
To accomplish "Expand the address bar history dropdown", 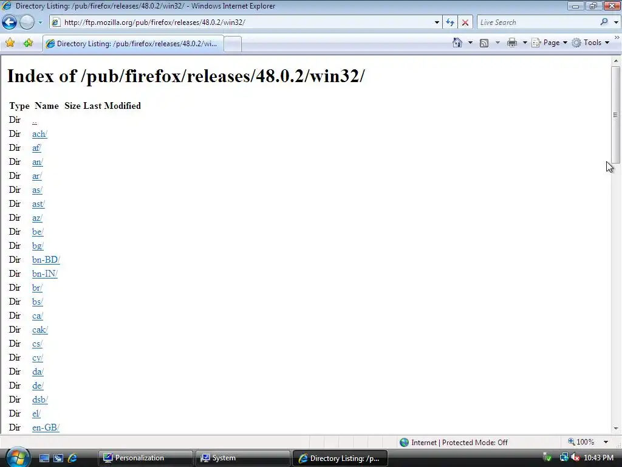I will click(437, 22).
